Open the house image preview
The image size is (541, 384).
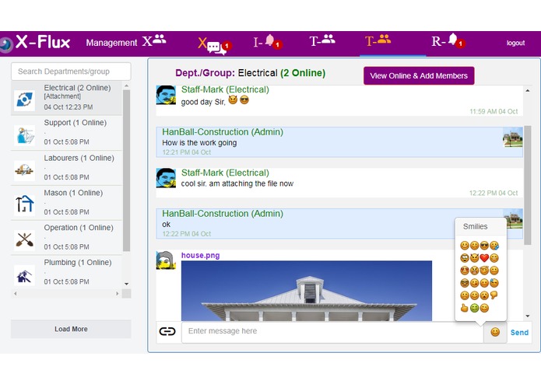coord(307,291)
